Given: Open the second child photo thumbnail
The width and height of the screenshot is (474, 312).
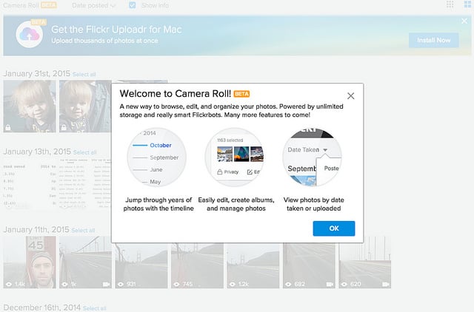Looking at the screenshot, I should [x=85, y=106].
